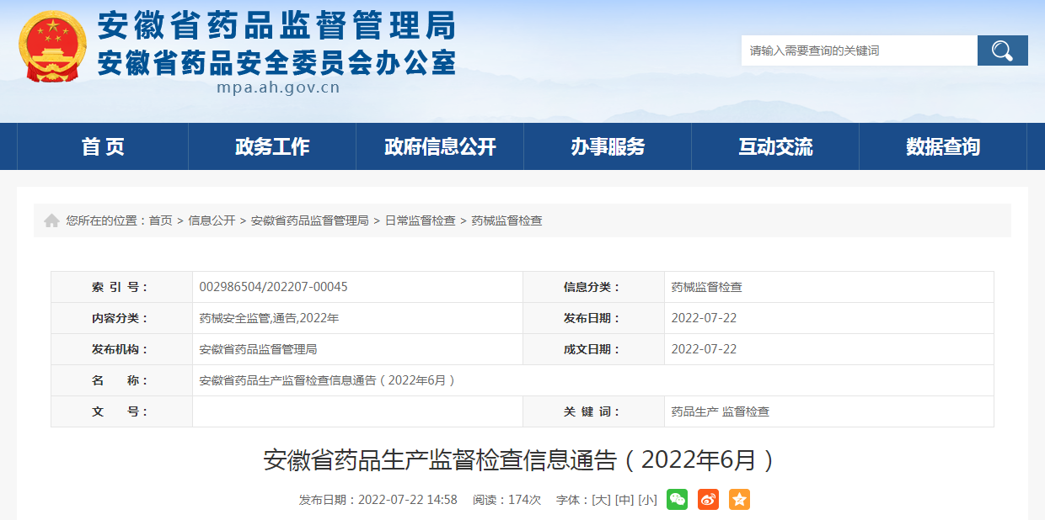Open the 数据查询 navigation menu
Screen dimensions: 1045x520
(x=943, y=146)
